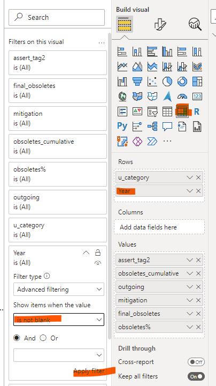The height and width of the screenshot is (386, 216).
Task: Select the stacked column chart visual
Action: tap(137, 51)
